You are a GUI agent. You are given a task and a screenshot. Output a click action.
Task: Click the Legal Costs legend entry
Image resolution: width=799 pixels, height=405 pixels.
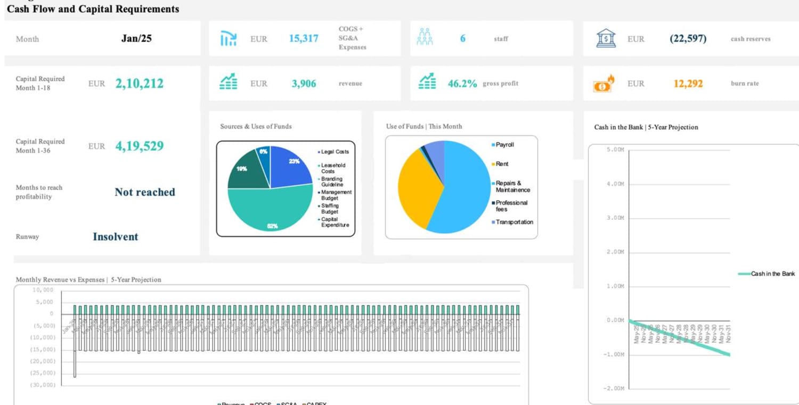(333, 152)
